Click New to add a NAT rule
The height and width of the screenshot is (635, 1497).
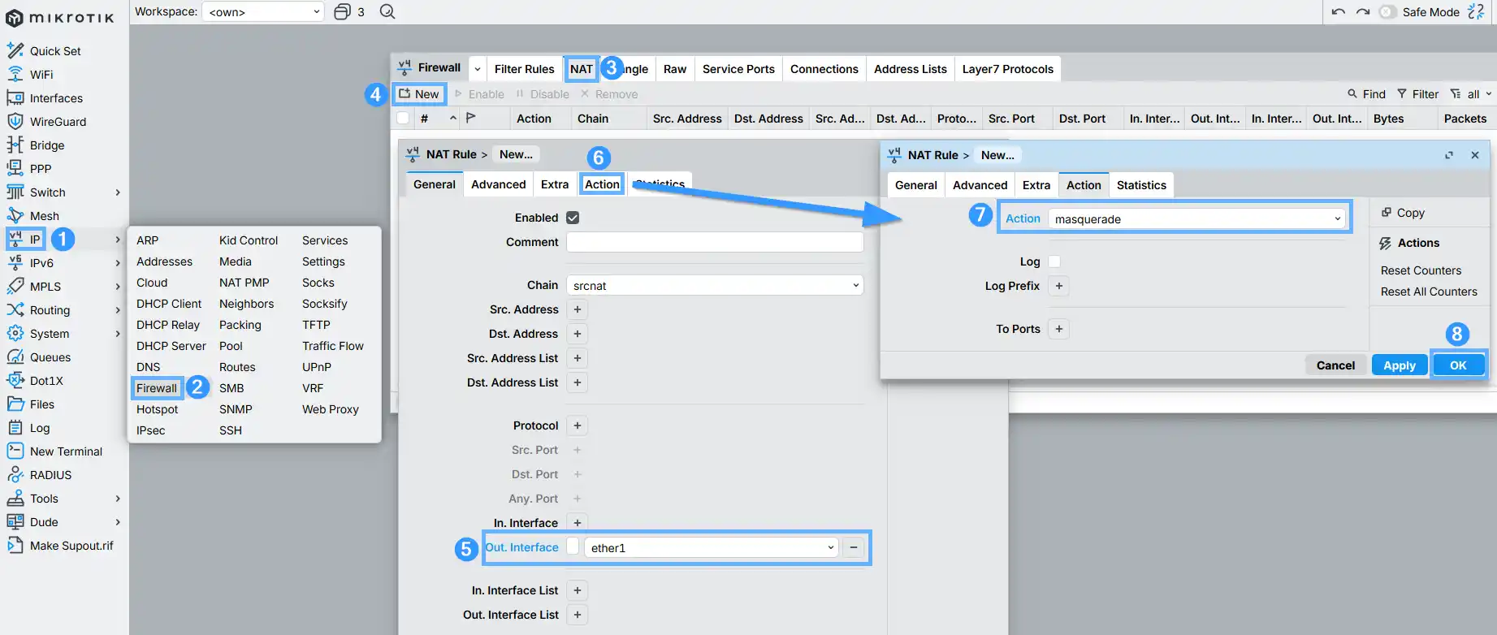click(419, 94)
